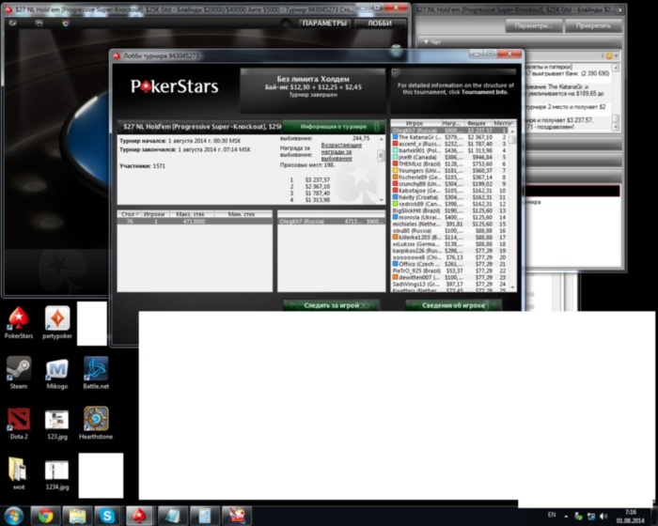Sort tables by Макс. стек column
The image size is (658, 526).
(x=191, y=214)
